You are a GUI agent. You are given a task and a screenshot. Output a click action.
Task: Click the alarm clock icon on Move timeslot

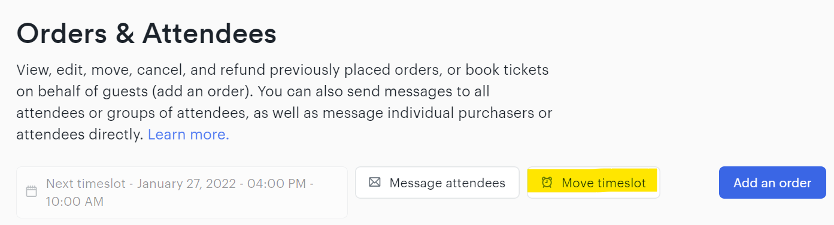547,183
